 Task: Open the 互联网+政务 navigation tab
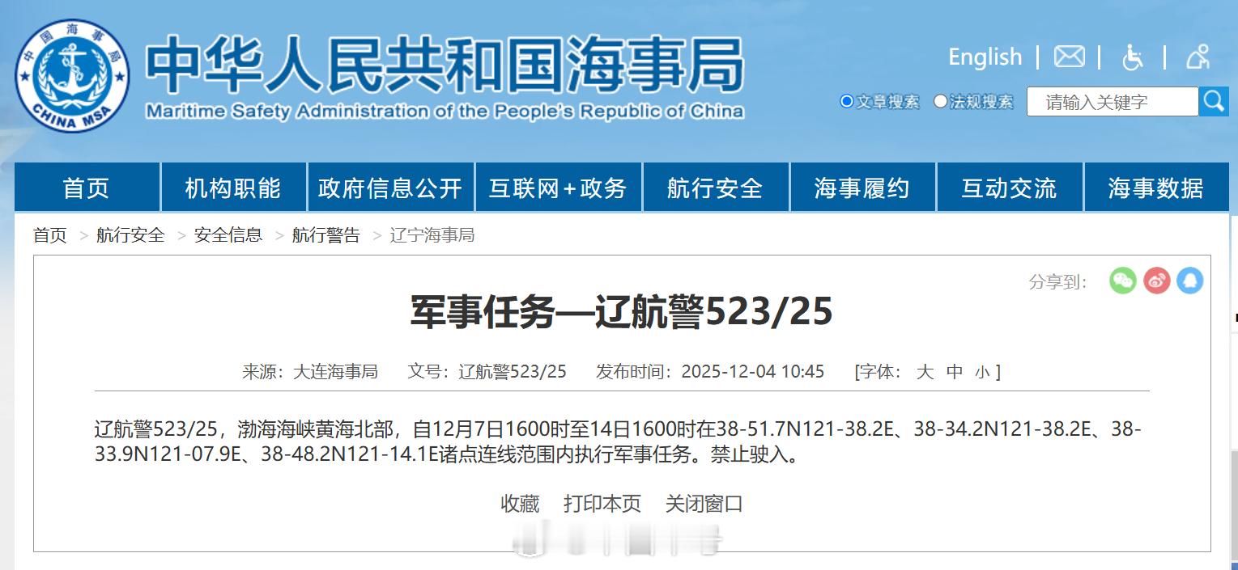coord(558,188)
